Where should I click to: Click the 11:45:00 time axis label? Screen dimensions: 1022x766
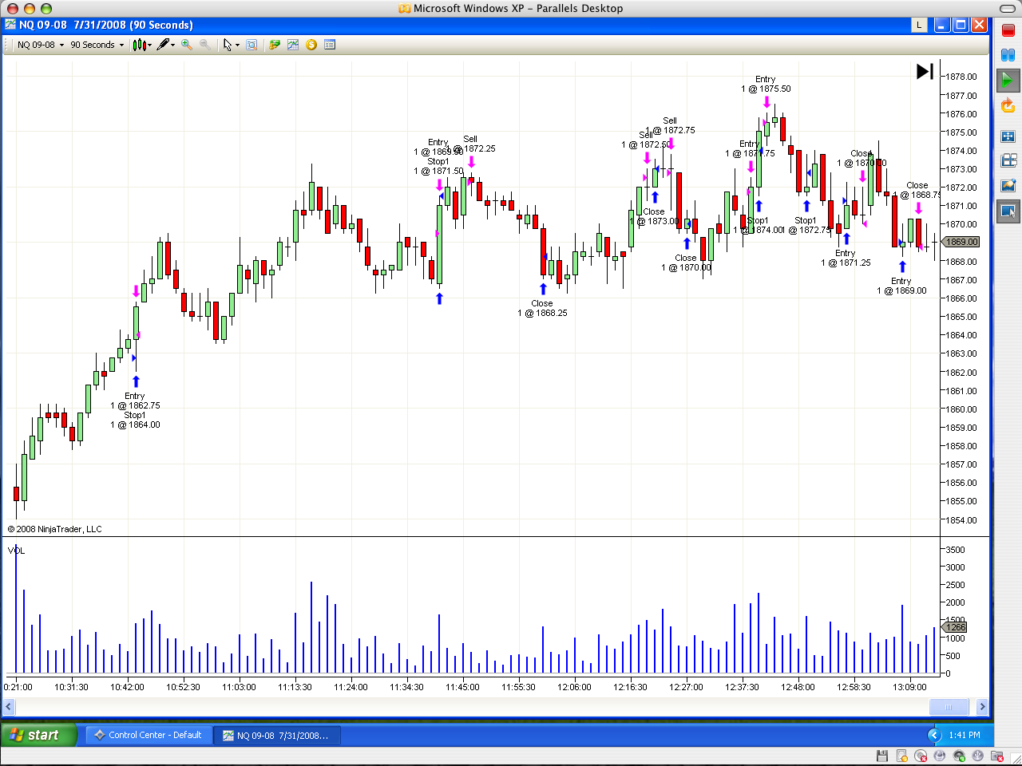pos(462,687)
